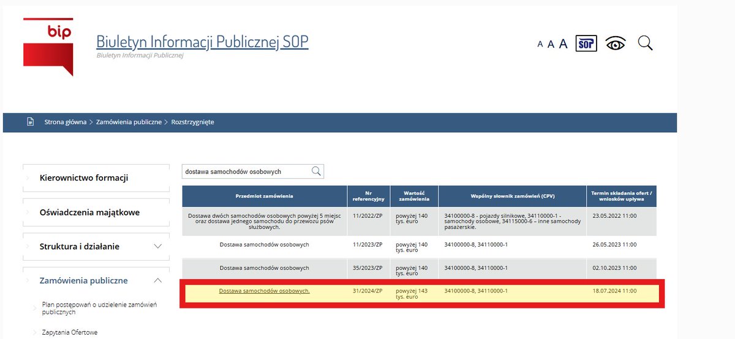Select reference number 31/2024/ZP
This screenshot has height=339, width=735.
coord(367,291)
